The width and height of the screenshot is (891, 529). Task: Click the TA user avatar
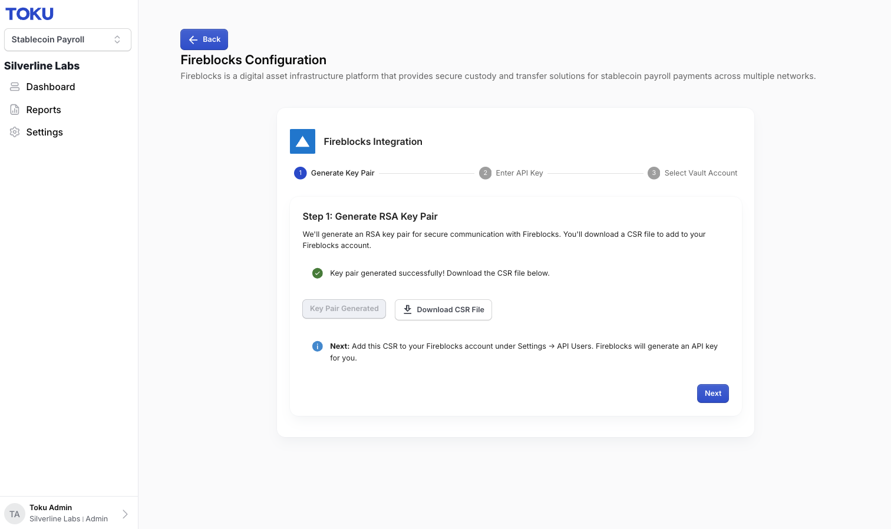[x=15, y=514]
